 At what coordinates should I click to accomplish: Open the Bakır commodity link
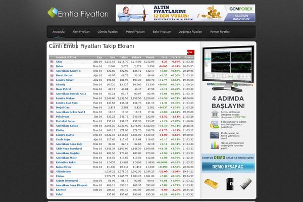59,66
